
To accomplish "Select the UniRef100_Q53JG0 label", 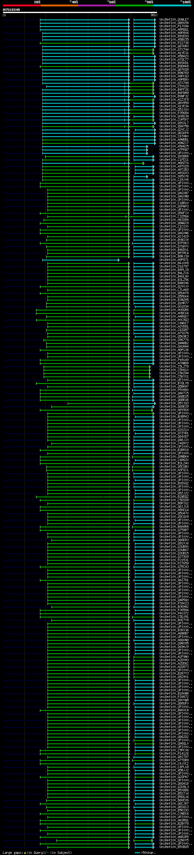I will tap(174, 109).
